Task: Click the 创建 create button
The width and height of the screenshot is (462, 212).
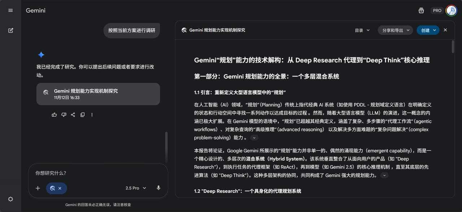Action: pyautogui.click(x=428, y=30)
